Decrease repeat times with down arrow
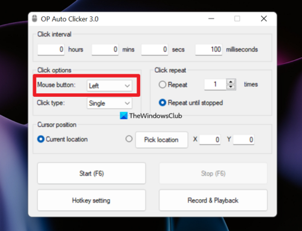 [231, 87]
